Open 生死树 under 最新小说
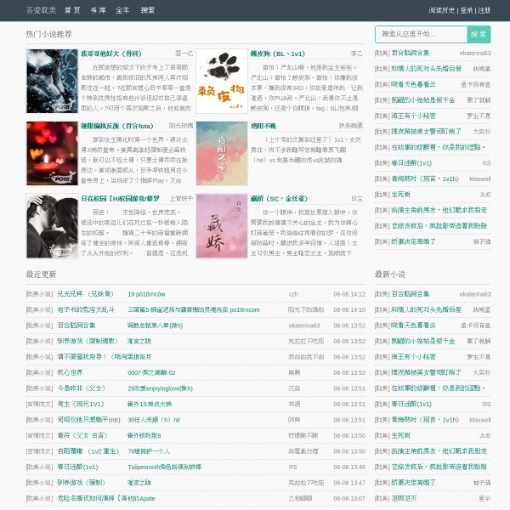 click(400, 435)
